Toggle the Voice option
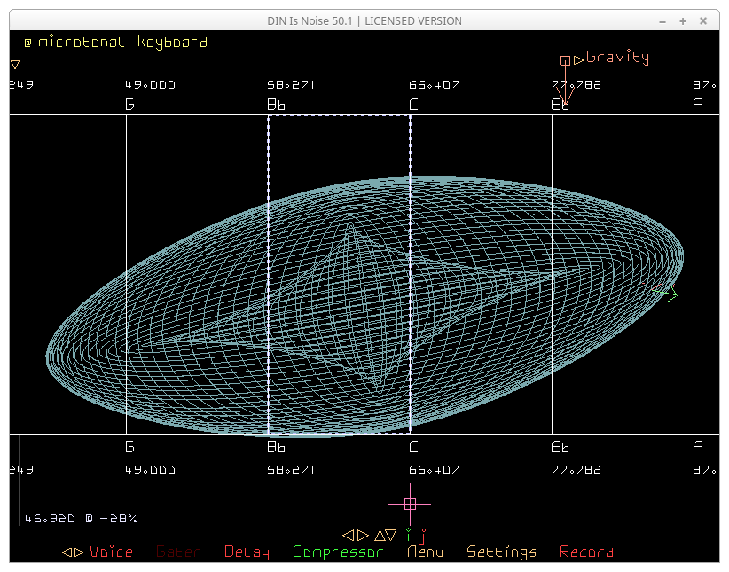The height and width of the screenshot is (572, 729). click(x=111, y=552)
